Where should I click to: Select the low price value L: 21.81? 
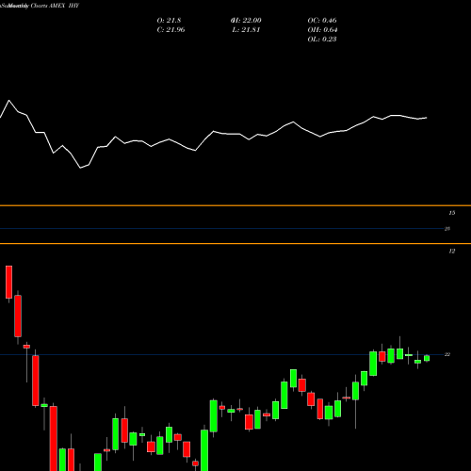click(x=246, y=30)
